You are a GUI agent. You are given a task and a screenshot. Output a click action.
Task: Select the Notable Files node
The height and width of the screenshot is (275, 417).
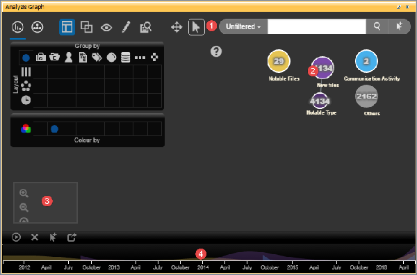point(279,61)
